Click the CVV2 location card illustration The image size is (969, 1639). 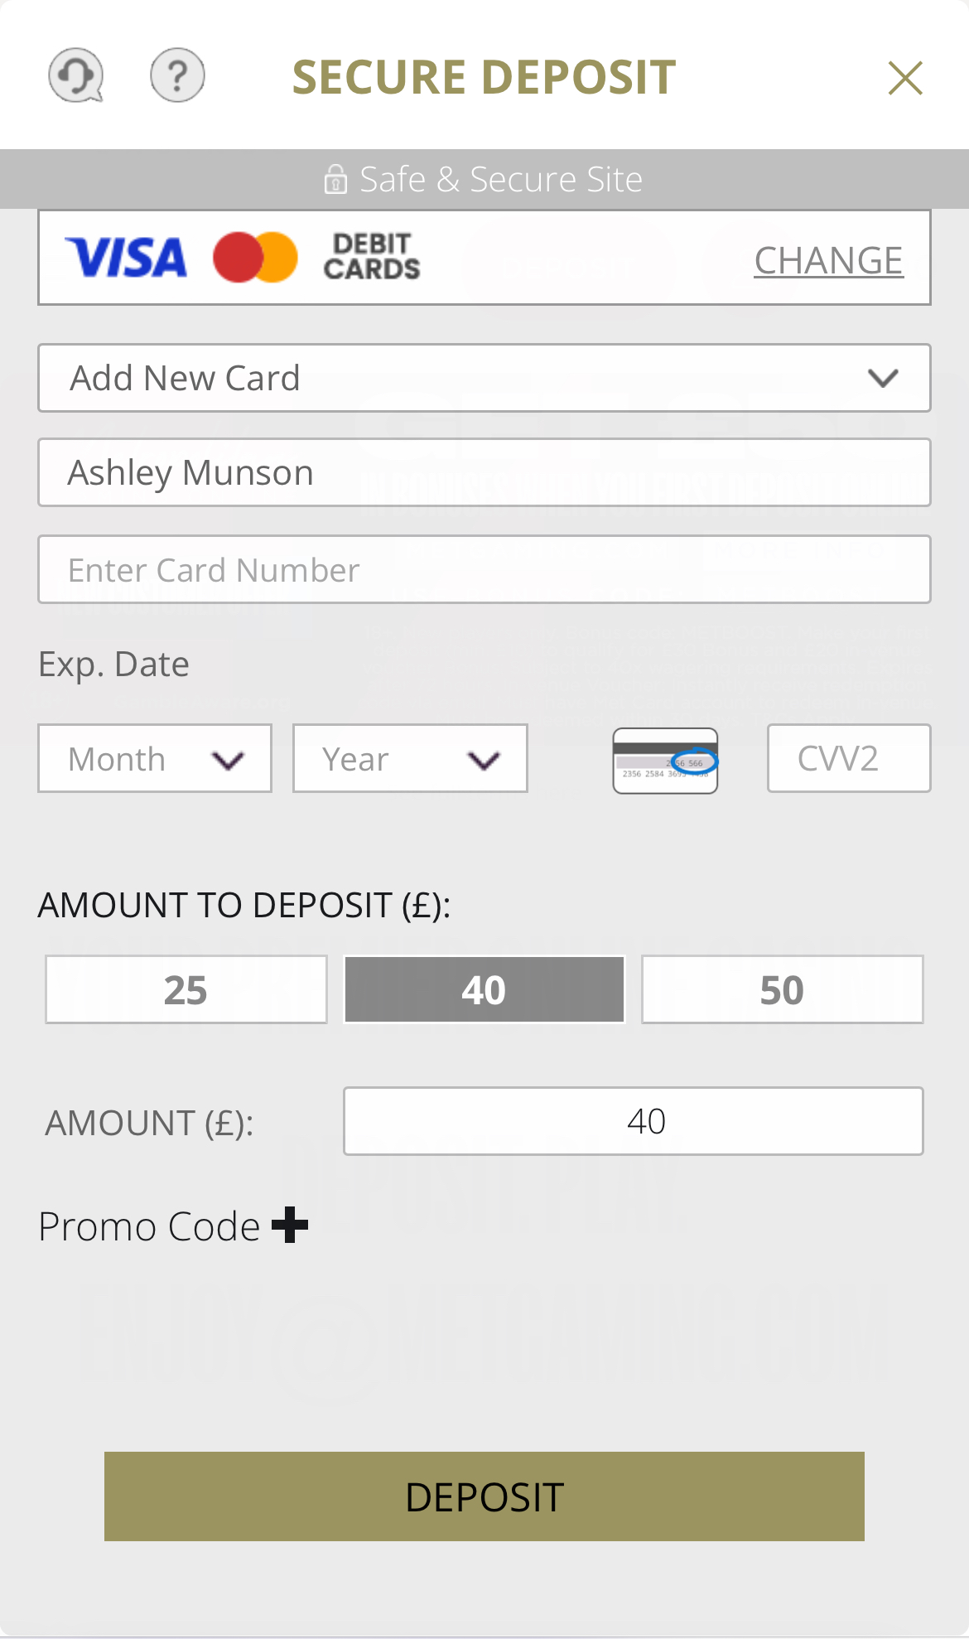(664, 760)
